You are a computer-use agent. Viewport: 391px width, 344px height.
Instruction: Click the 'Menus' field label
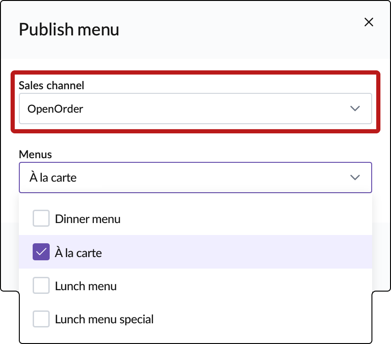[x=35, y=155]
